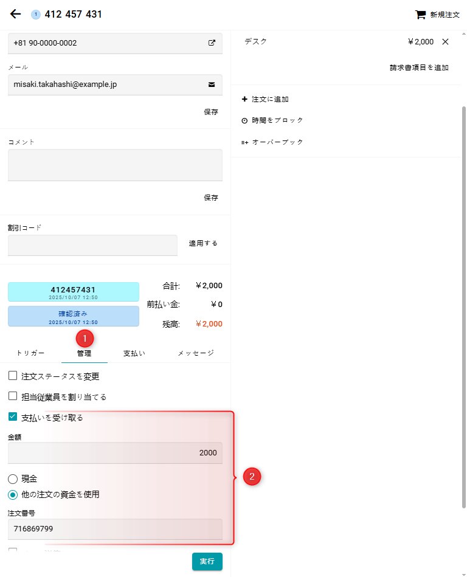This screenshot has width=467, height=577.
Task: Click the 前払い金 value ￥0
Action: click(x=216, y=305)
